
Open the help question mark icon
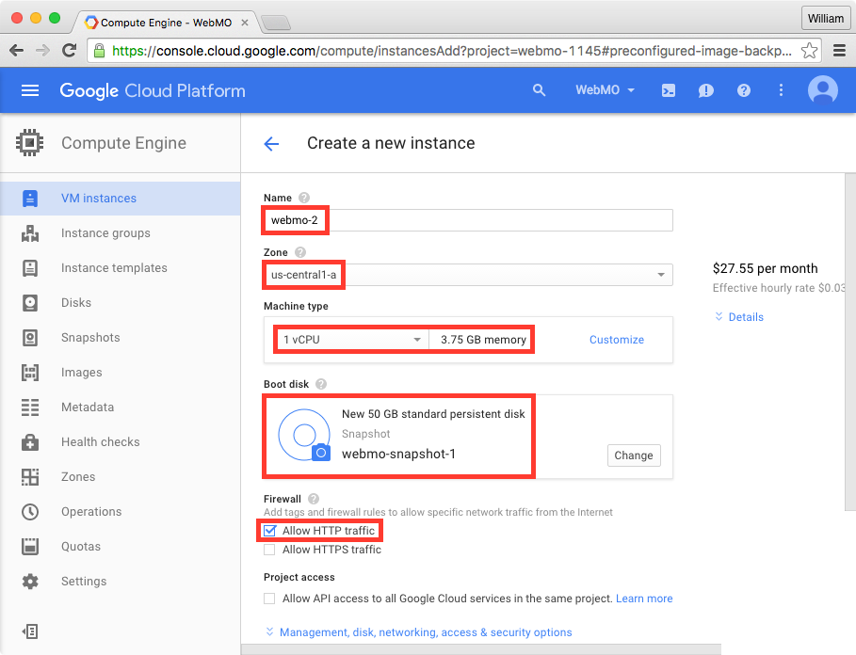pyautogui.click(x=744, y=90)
